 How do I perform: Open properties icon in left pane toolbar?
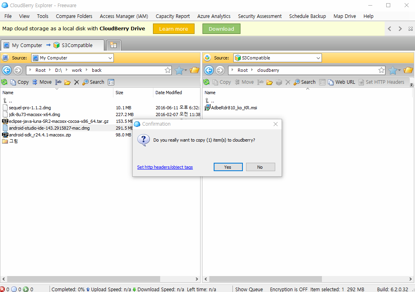tap(111, 82)
